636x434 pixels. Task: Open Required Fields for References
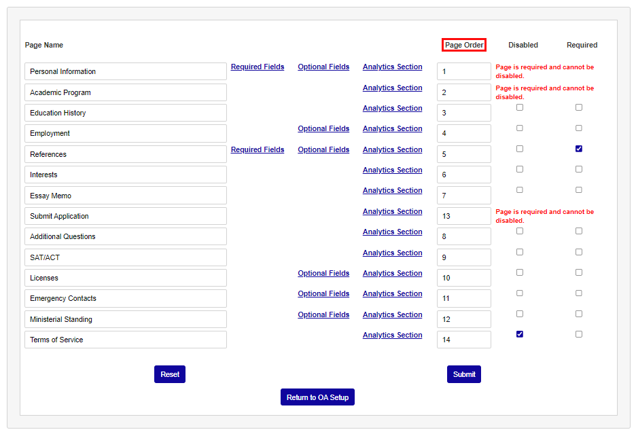258,149
